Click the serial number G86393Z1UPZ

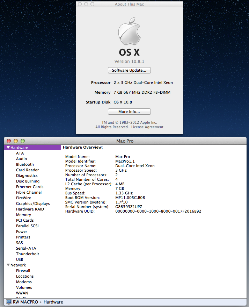coord(129,207)
